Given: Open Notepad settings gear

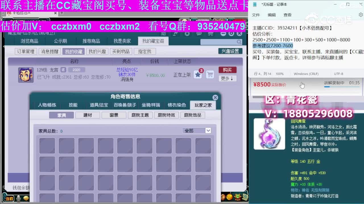Looking at the screenshot, I should pos(361,14).
